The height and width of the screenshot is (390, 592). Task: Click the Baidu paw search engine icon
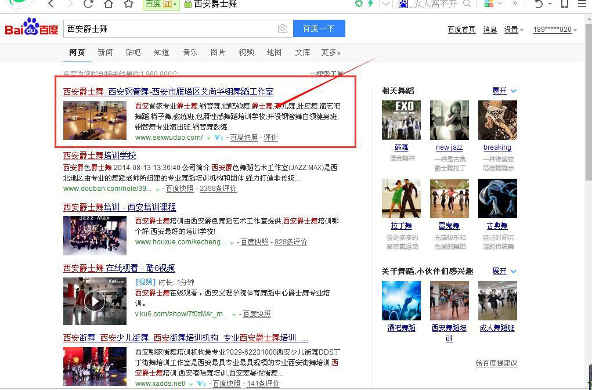(x=403, y=4)
